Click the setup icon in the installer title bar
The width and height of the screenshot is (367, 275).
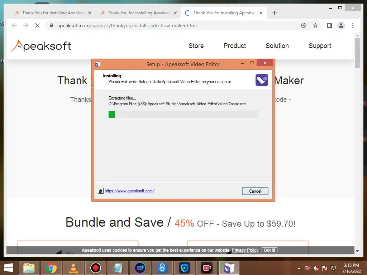point(98,64)
